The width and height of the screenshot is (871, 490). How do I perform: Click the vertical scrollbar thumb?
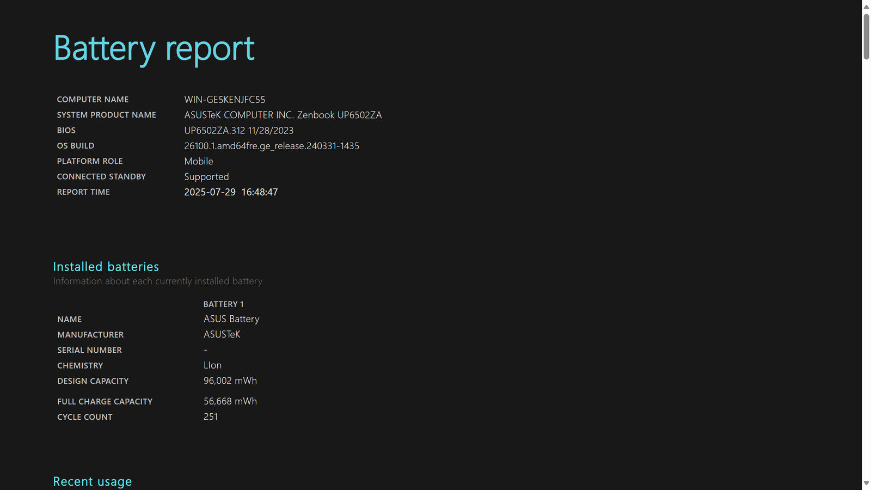point(866,36)
